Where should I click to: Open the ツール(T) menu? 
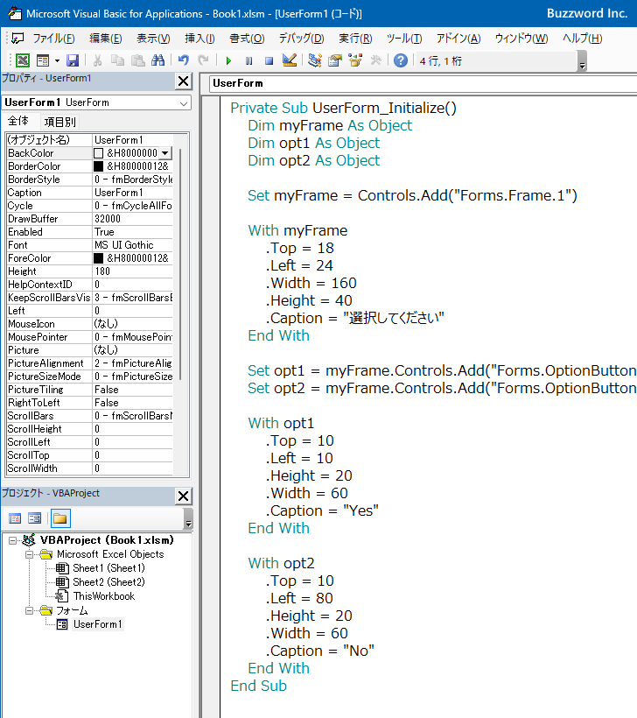tap(404, 39)
